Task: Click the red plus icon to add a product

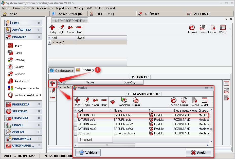Action: click(x=52, y=83)
